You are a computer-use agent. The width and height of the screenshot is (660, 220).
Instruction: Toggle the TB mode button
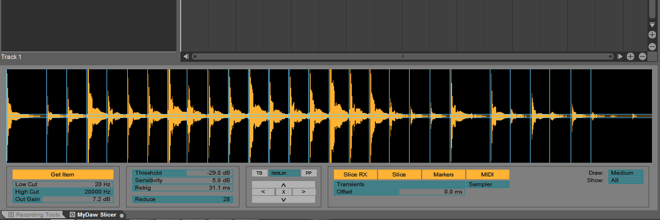[260, 174]
